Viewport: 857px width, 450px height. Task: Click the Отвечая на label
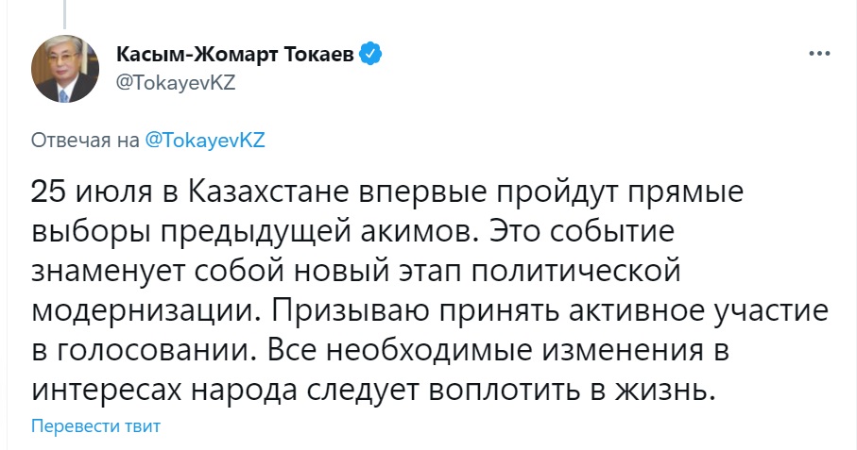tap(86, 141)
